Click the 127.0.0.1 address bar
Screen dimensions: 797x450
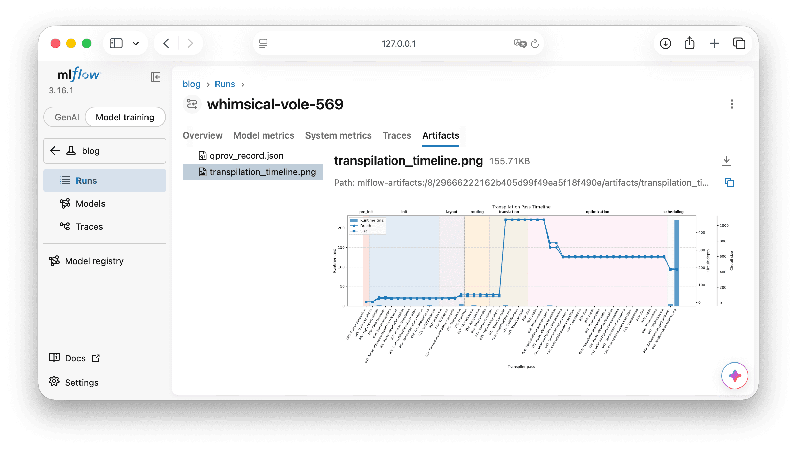point(398,43)
